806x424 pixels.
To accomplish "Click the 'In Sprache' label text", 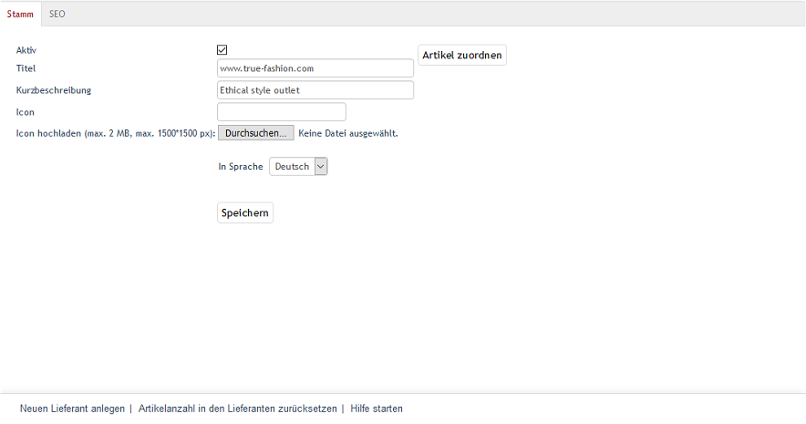I will (x=241, y=167).
